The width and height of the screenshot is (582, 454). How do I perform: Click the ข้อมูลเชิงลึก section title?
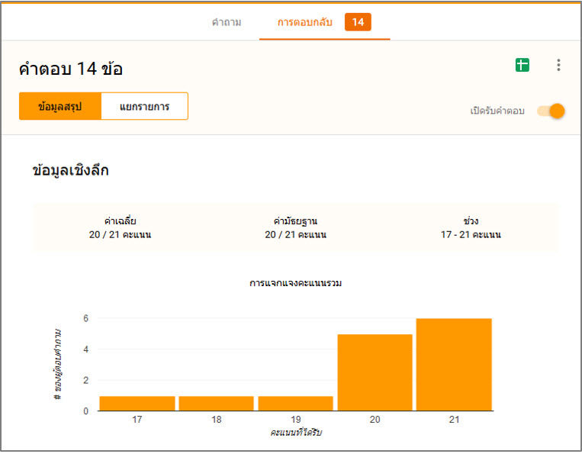tap(70, 170)
